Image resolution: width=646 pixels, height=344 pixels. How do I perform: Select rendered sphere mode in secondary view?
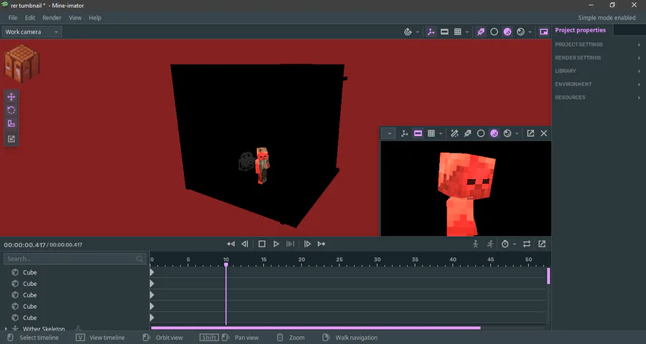[507, 133]
